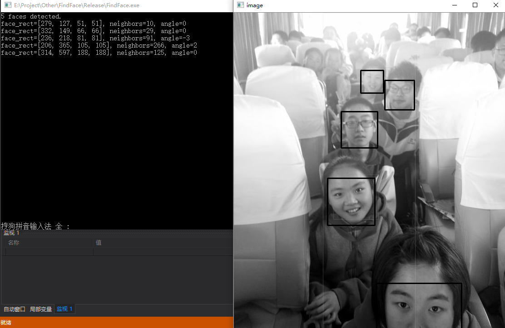Click the 就绪 status bar text
This screenshot has width=505, height=328.
point(6,323)
